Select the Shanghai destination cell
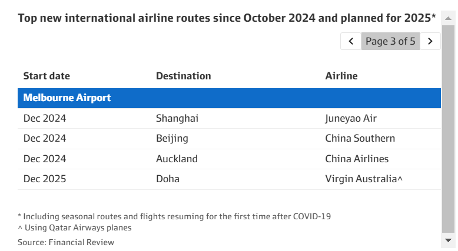The width and height of the screenshot is (458, 251). click(177, 118)
